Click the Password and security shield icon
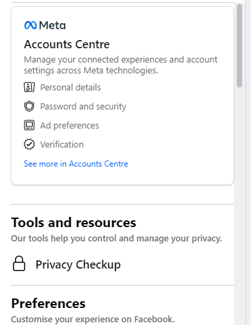251x325 pixels. coord(29,106)
